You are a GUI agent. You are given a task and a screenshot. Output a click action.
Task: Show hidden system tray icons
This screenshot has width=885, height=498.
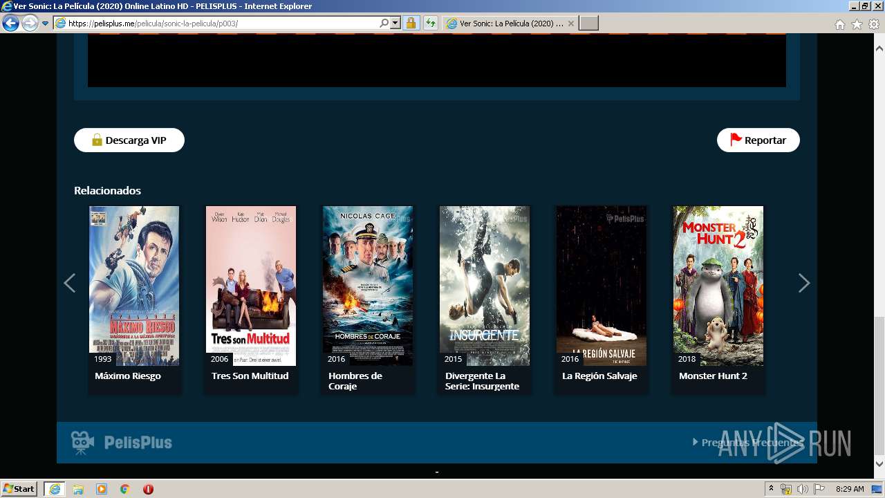[772, 489]
